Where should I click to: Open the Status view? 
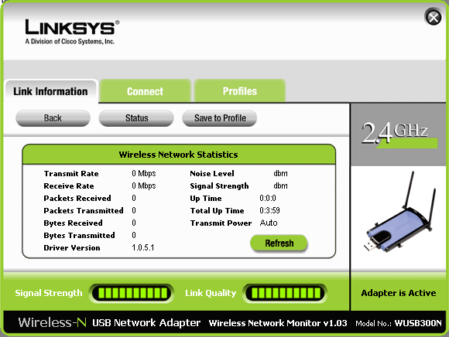pos(136,118)
